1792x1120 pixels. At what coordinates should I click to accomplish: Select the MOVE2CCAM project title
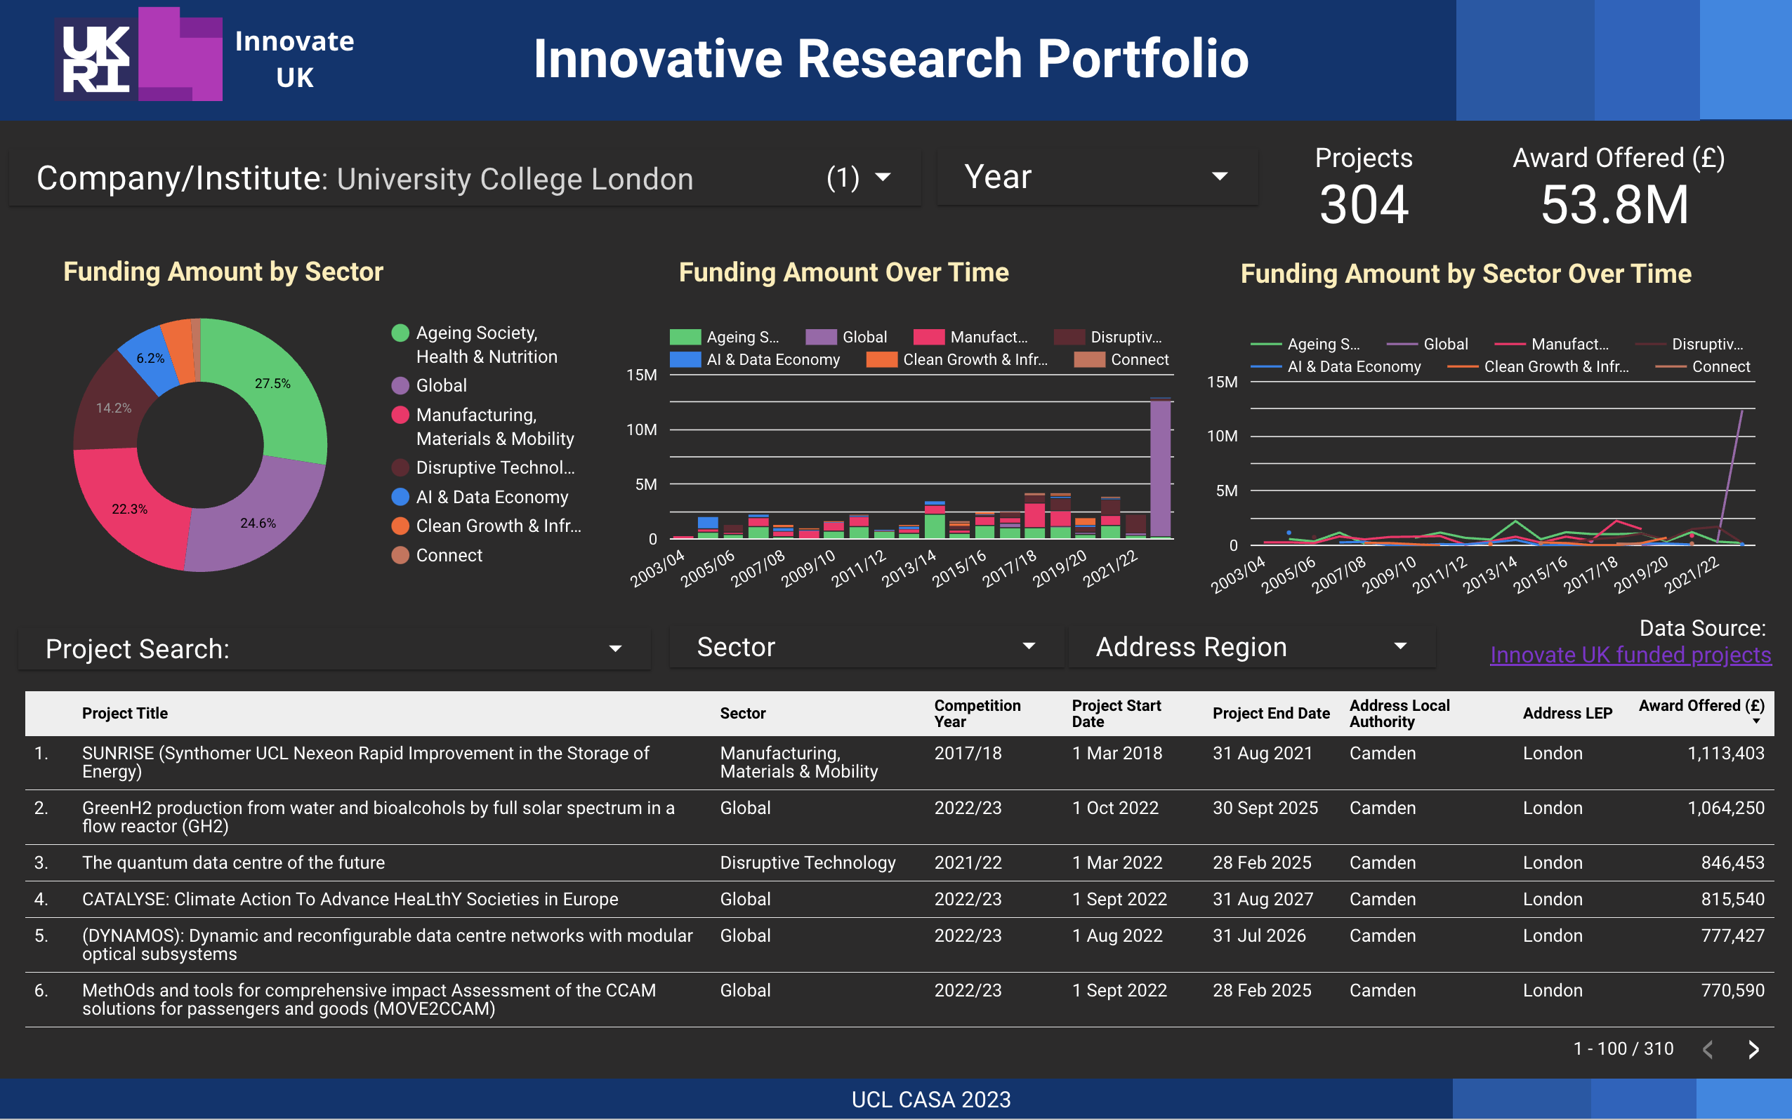click(x=369, y=999)
